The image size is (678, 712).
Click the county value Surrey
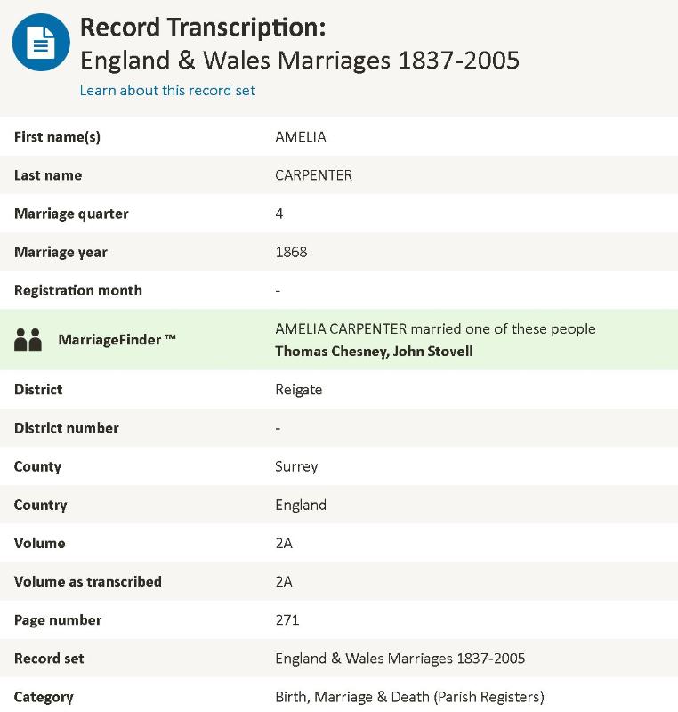(x=296, y=466)
